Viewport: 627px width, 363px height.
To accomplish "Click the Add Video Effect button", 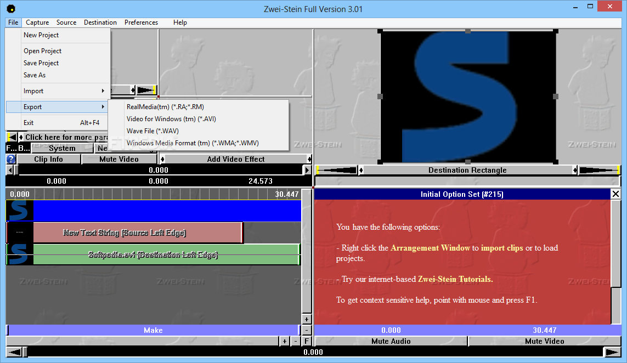I will point(236,159).
